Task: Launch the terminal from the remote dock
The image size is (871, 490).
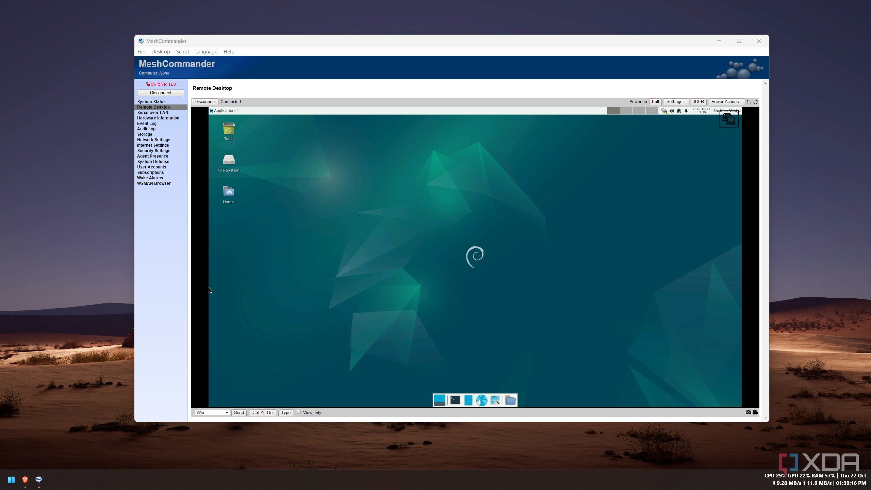Action: [455, 400]
